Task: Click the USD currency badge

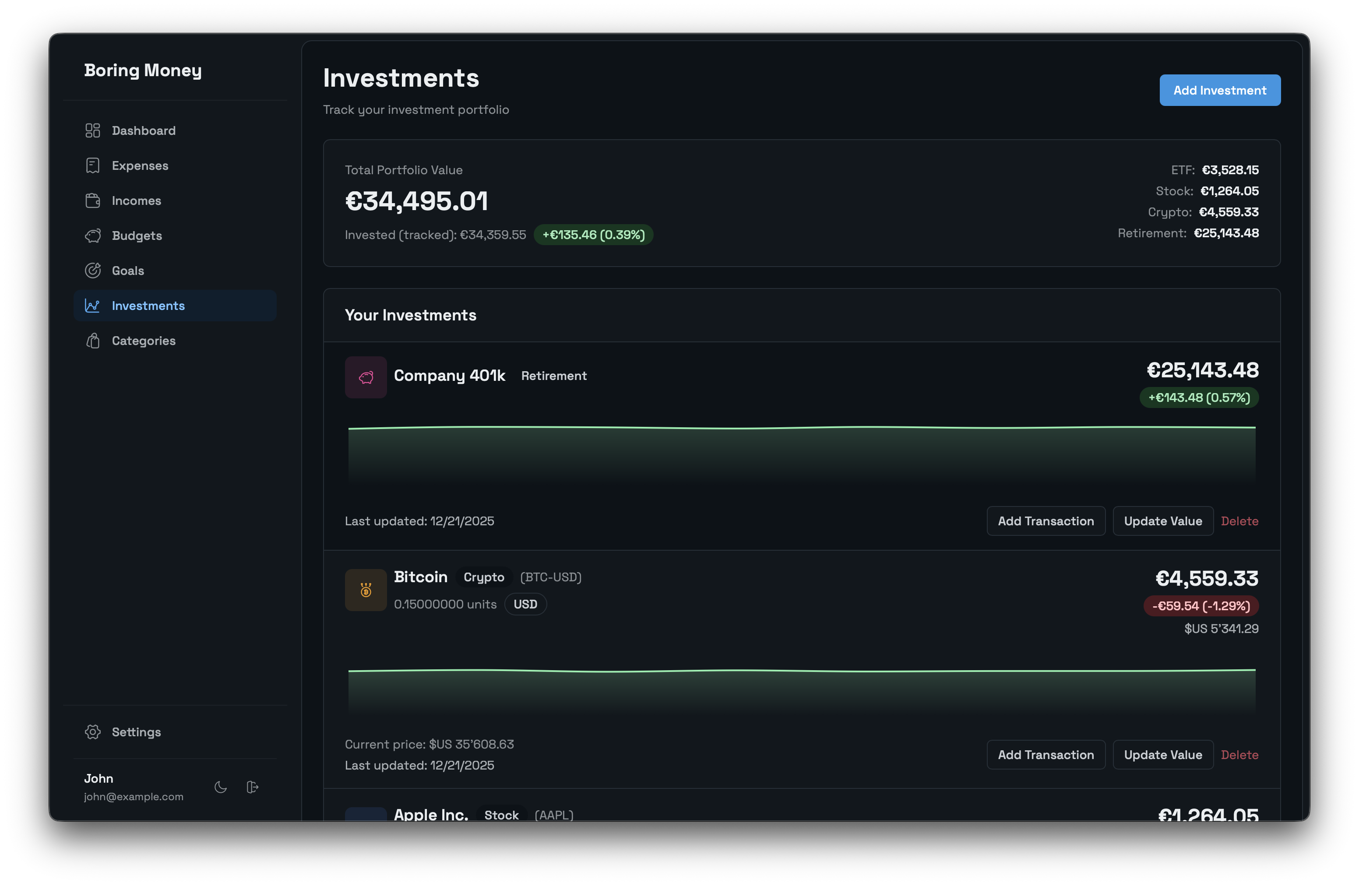Action: (525, 604)
